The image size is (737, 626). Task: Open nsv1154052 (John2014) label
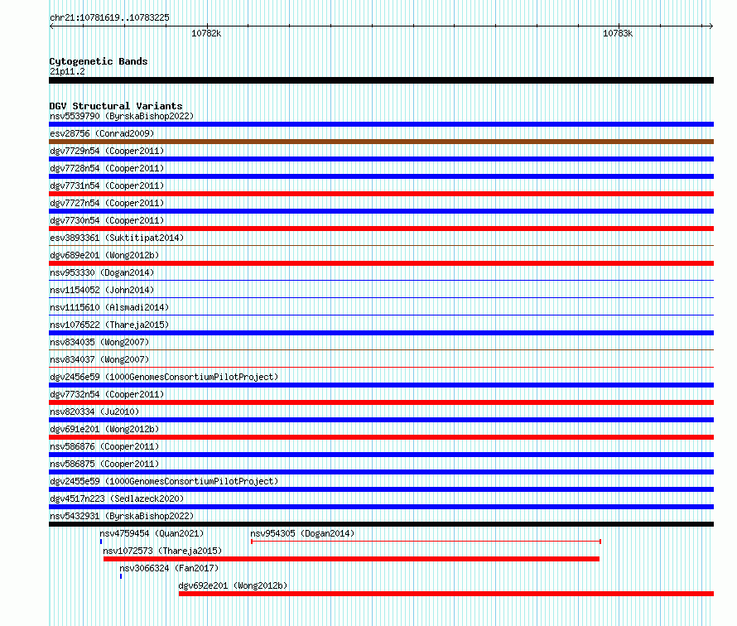pyautogui.click(x=102, y=290)
